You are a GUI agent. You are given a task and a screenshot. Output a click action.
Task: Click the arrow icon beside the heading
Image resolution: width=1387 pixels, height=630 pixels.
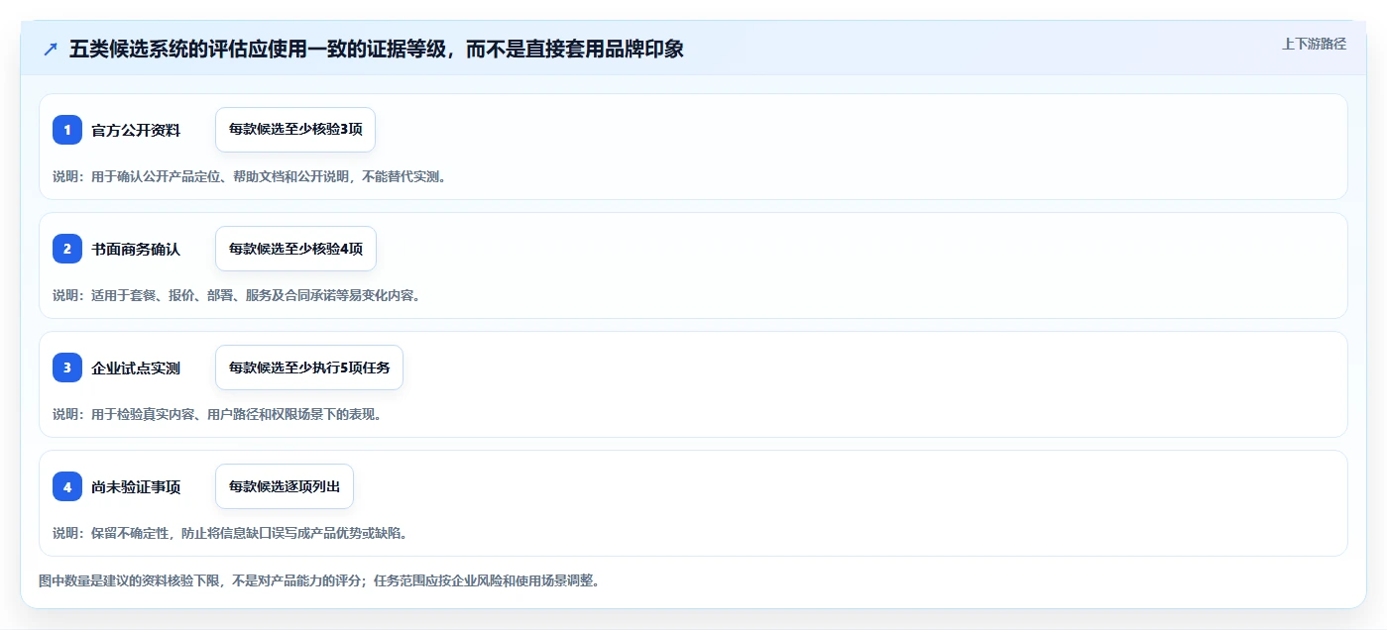click(51, 49)
